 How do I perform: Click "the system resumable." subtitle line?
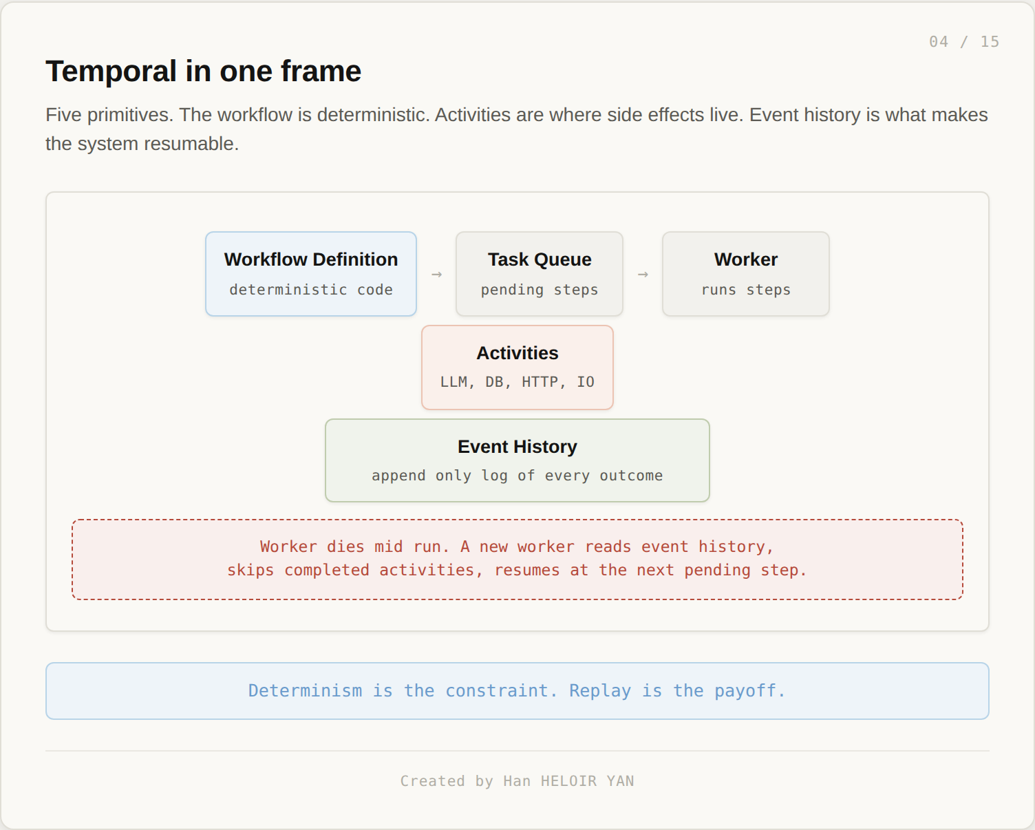(142, 144)
